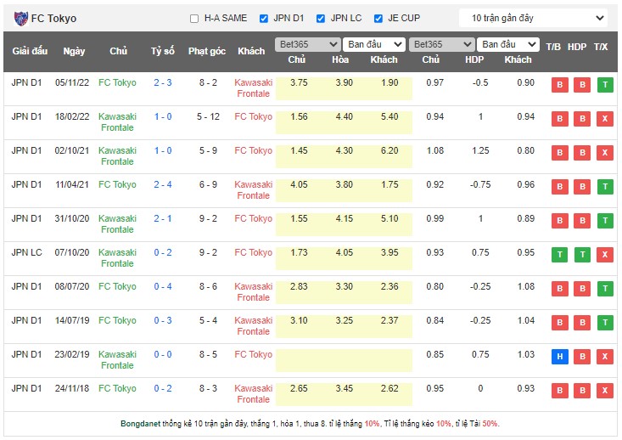Click red X badge in 24/11/18 row
Screen dimensions: 622x440
click(x=603, y=391)
